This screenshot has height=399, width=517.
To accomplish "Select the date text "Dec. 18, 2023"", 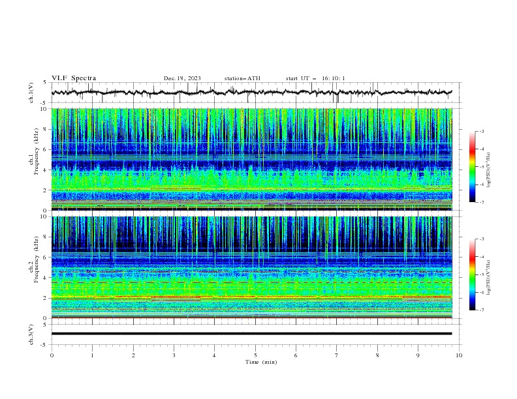I will [x=182, y=78].
